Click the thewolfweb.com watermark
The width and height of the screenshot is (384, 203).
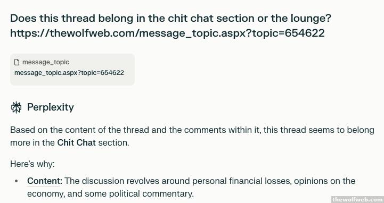pos(357,199)
